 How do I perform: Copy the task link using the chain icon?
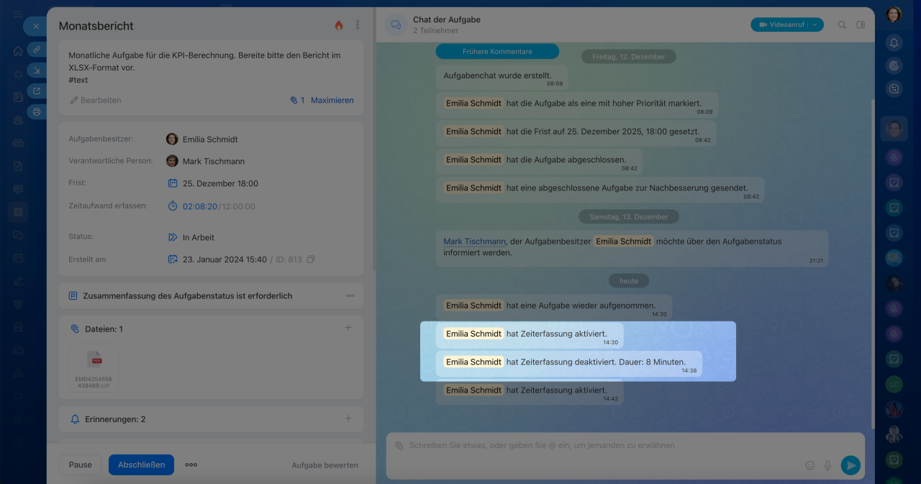click(x=37, y=49)
